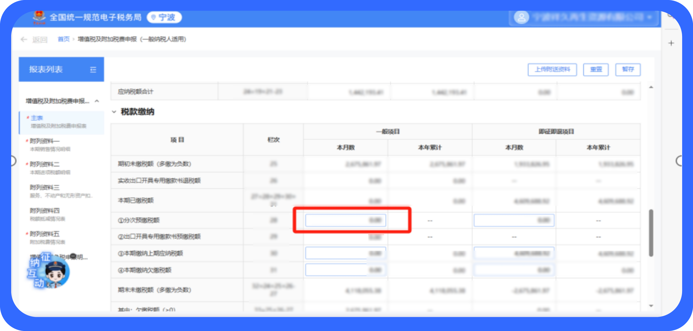Click the scroll-up arrow of table

coord(651,87)
